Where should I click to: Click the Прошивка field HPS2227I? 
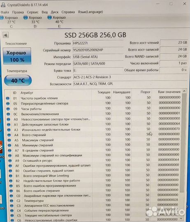pos(98,43)
